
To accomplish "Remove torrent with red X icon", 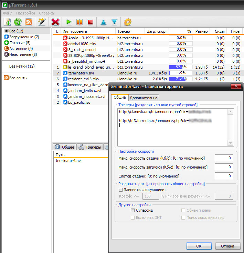I will (x=55, y=22).
